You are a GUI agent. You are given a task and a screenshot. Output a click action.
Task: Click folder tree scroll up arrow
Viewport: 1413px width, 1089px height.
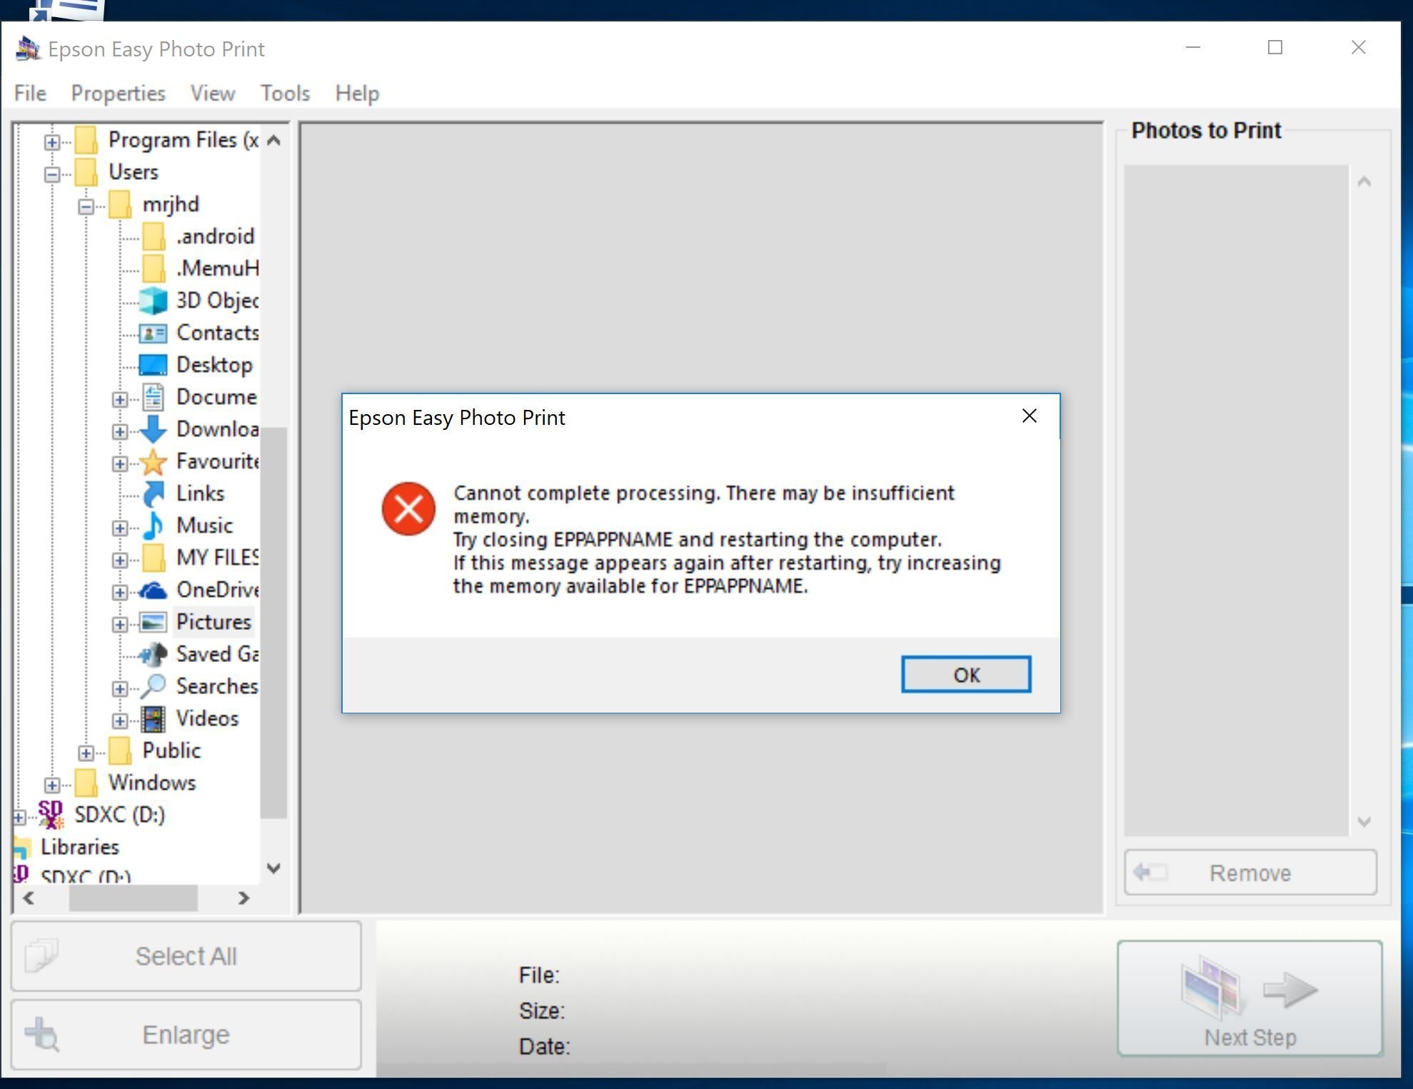point(273,141)
